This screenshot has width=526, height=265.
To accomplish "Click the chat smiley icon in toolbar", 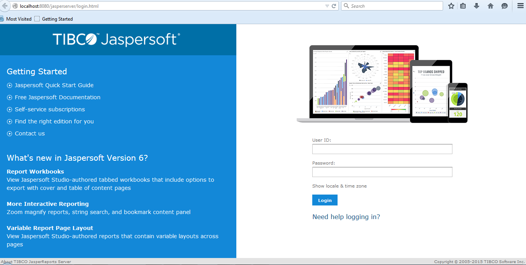I will click(x=504, y=6).
